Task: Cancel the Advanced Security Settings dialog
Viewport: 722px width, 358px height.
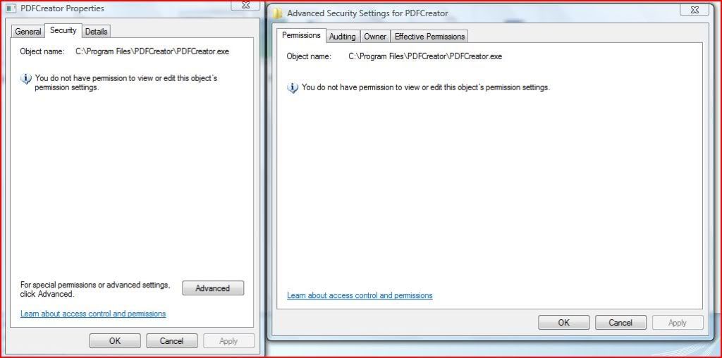Action: pyautogui.click(x=620, y=323)
